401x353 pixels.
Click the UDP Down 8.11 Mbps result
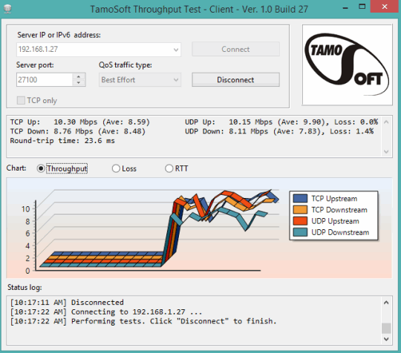tap(279, 131)
